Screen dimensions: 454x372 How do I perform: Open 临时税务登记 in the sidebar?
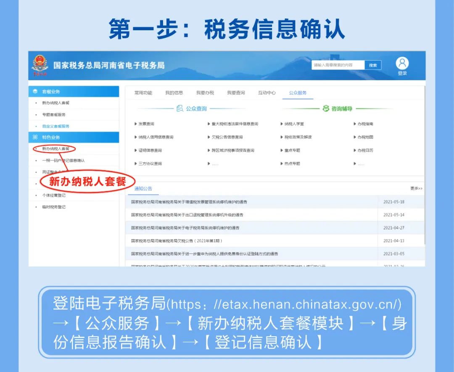click(54, 207)
